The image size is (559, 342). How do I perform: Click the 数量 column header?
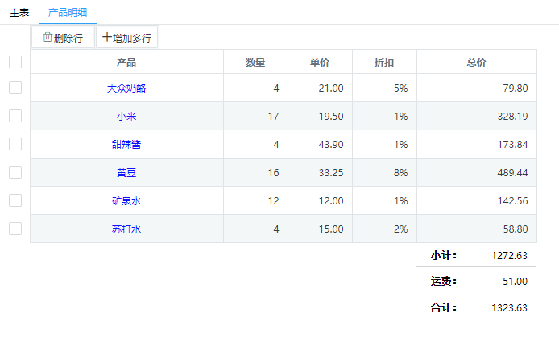click(255, 63)
